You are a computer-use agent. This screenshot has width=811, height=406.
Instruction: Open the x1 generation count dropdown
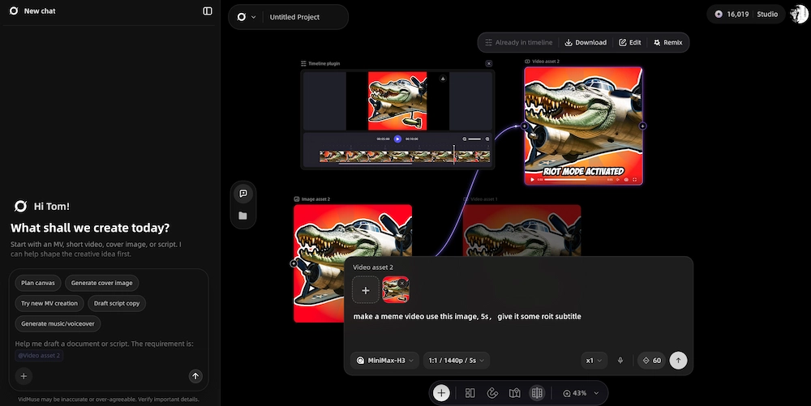594,361
